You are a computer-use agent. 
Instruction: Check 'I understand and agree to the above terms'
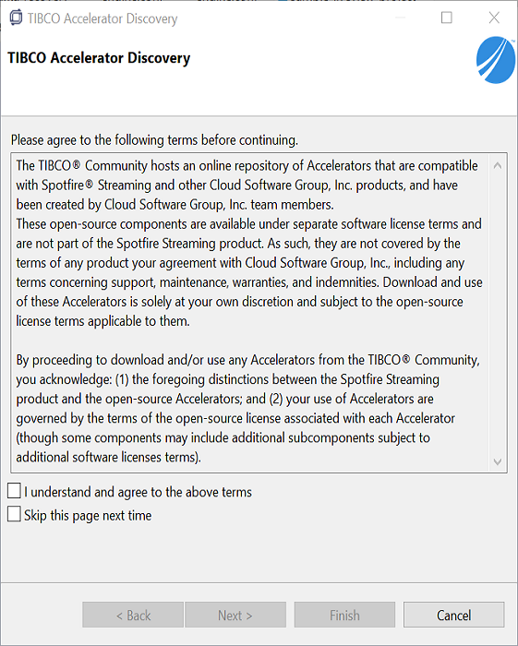click(14, 491)
